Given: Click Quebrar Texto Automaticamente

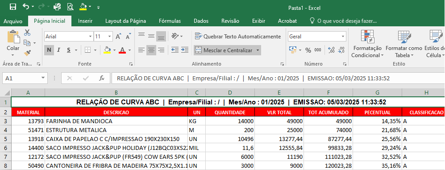Looking at the screenshot, I should (x=238, y=36).
